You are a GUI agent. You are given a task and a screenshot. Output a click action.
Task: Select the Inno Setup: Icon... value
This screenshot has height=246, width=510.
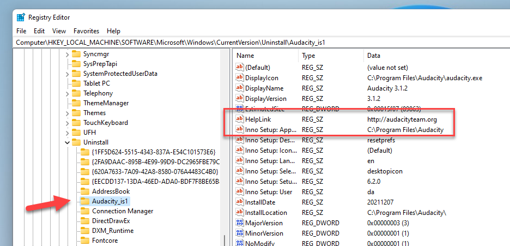pos(271,151)
